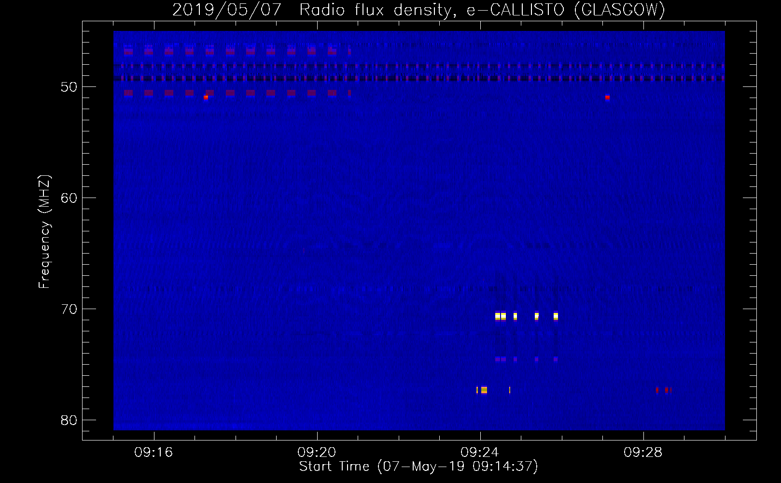
Task: Click the orange burst near 77 MHz at 09:24
Action: coord(484,390)
